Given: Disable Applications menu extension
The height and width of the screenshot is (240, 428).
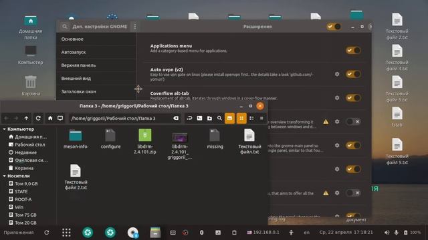Looking at the screenshot, I should click(x=353, y=51).
